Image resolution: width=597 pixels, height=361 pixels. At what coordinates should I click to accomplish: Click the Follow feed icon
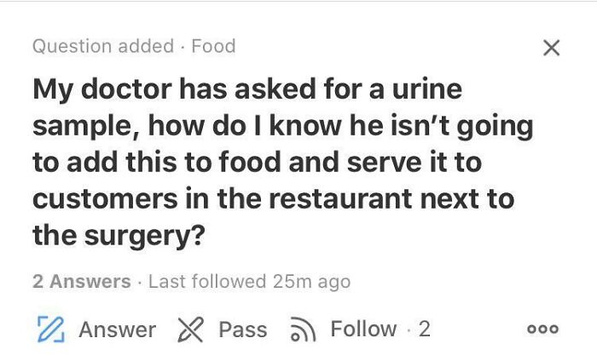(303, 329)
